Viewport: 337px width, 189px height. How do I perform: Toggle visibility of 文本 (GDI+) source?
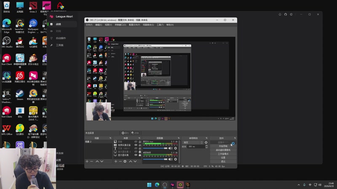(x=136, y=148)
